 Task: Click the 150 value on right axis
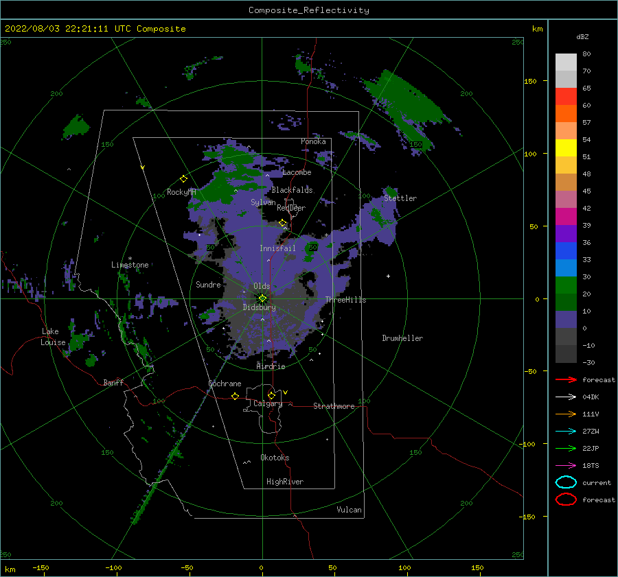coord(530,81)
